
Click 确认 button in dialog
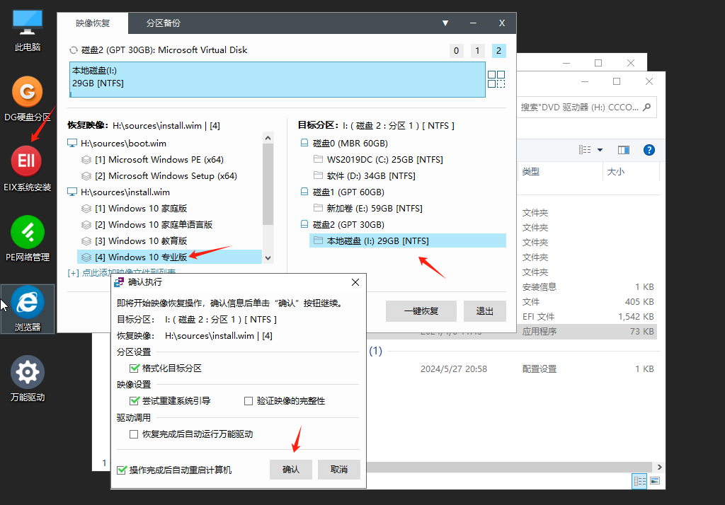pyautogui.click(x=291, y=470)
